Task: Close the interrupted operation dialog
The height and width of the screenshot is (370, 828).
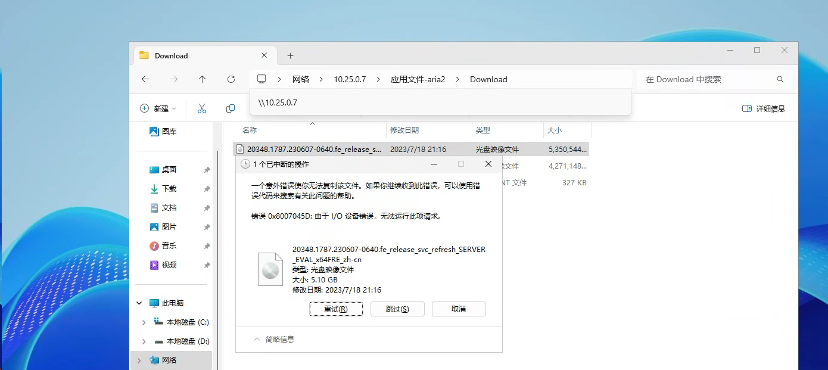Action: point(488,164)
